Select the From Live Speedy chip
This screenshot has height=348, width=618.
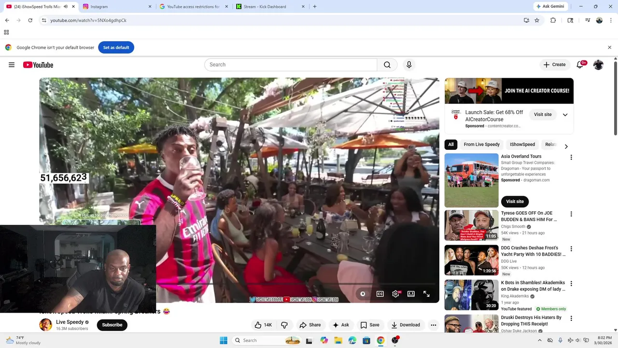482,145
